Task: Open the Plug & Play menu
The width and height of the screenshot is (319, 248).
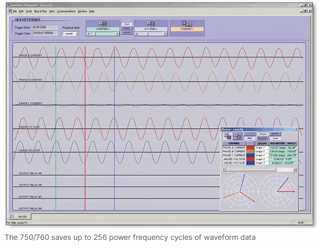Action: tap(40, 11)
